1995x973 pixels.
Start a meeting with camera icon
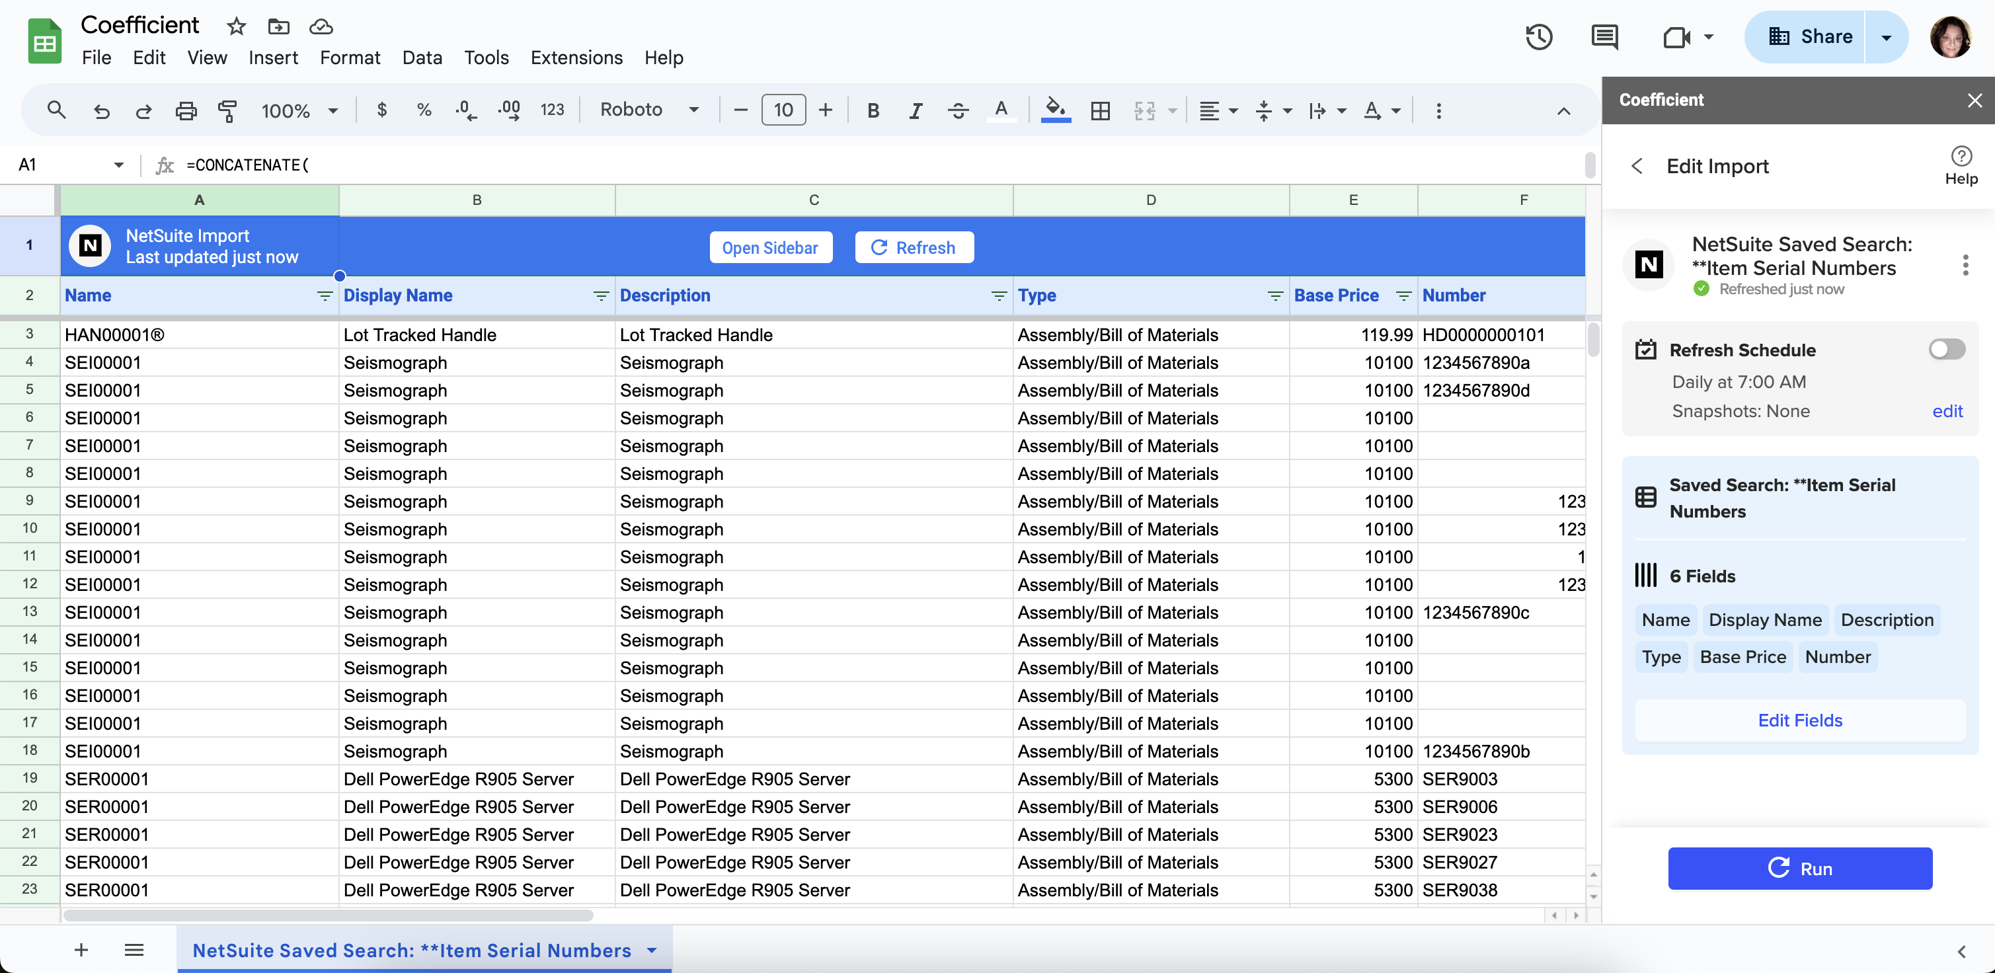pyautogui.click(x=1676, y=36)
